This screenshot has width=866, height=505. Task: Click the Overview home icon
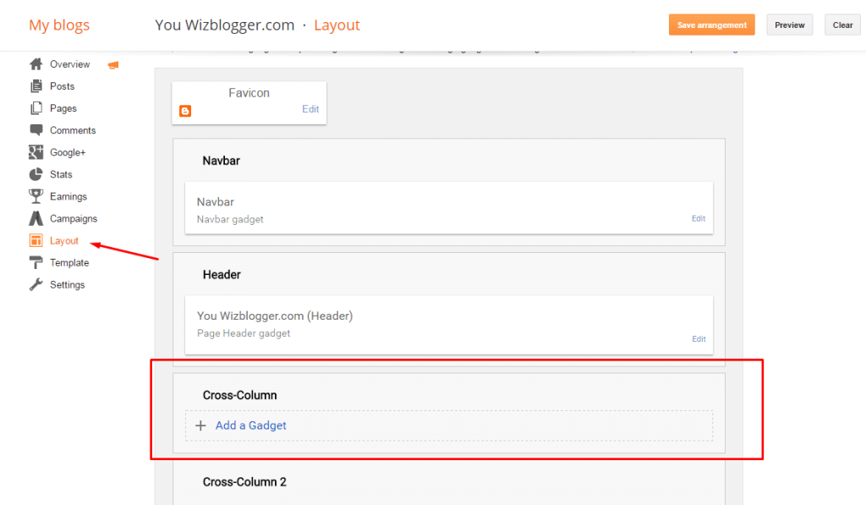(x=36, y=64)
